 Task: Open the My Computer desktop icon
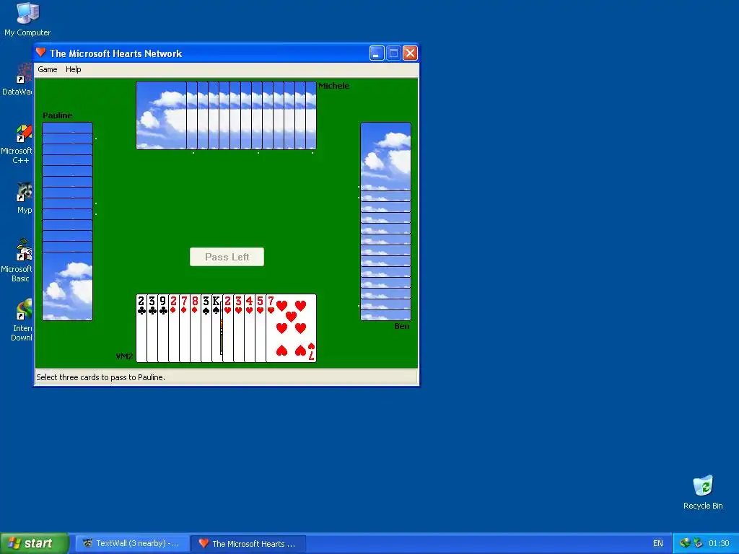(27, 19)
